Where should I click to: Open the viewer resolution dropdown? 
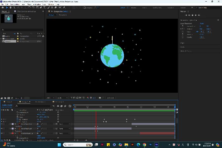(62, 98)
